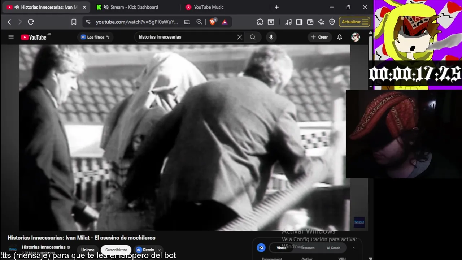Expand the arrow next to Remix
This screenshot has width=462, height=260.
coord(159,250)
